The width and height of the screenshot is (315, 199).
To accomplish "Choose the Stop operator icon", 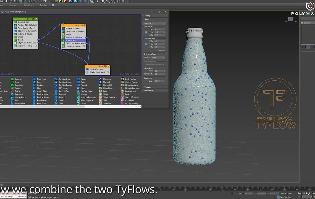I will (78, 88).
